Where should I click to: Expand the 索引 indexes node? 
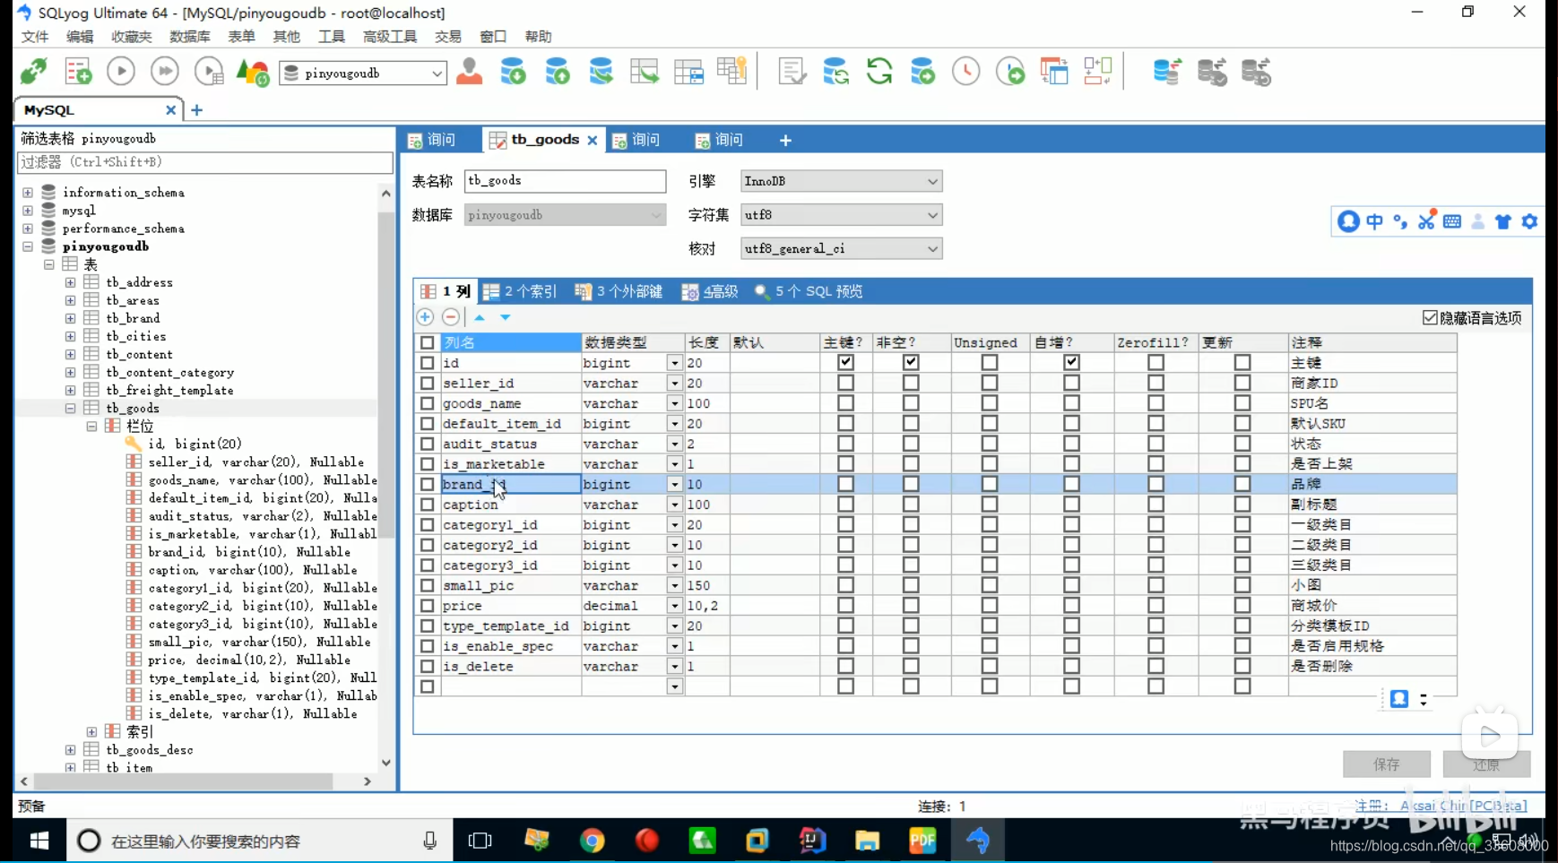point(91,732)
